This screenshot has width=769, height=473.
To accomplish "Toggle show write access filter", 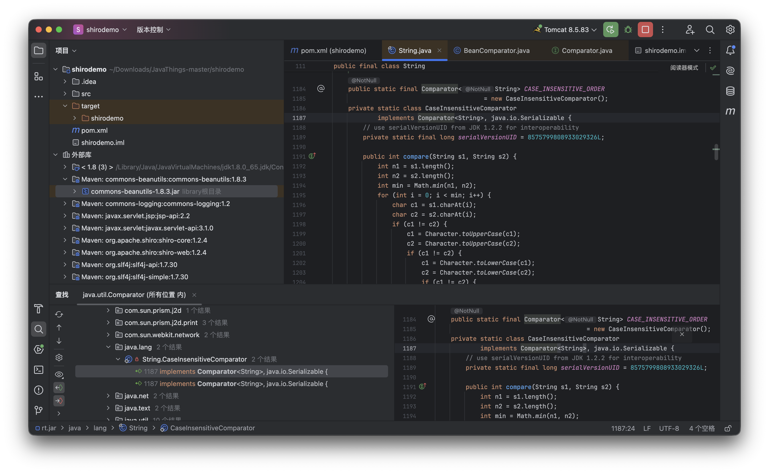I will tap(59, 401).
